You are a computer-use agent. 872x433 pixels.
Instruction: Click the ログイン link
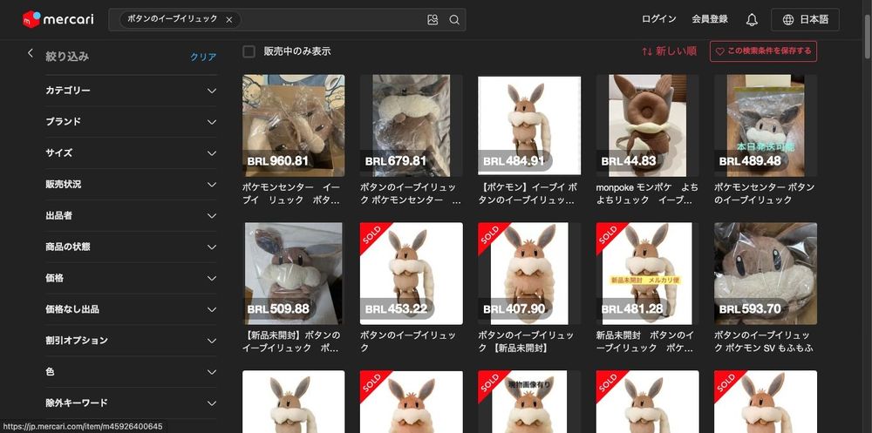click(659, 19)
